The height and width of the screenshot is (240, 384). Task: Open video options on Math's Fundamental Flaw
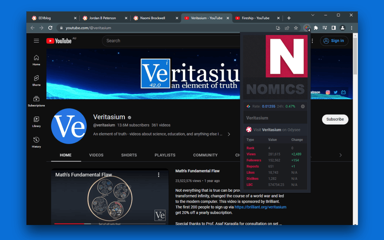tap(159, 175)
